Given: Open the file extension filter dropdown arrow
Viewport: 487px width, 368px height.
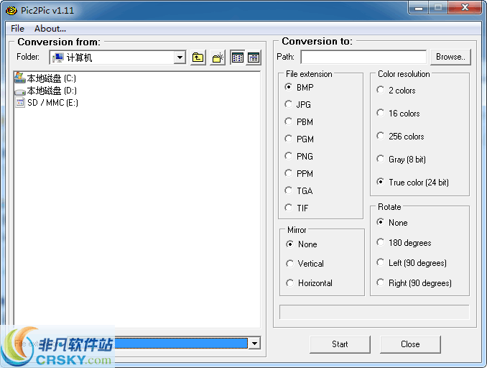Looking at the screenshot, I should [x=254, y=344].
